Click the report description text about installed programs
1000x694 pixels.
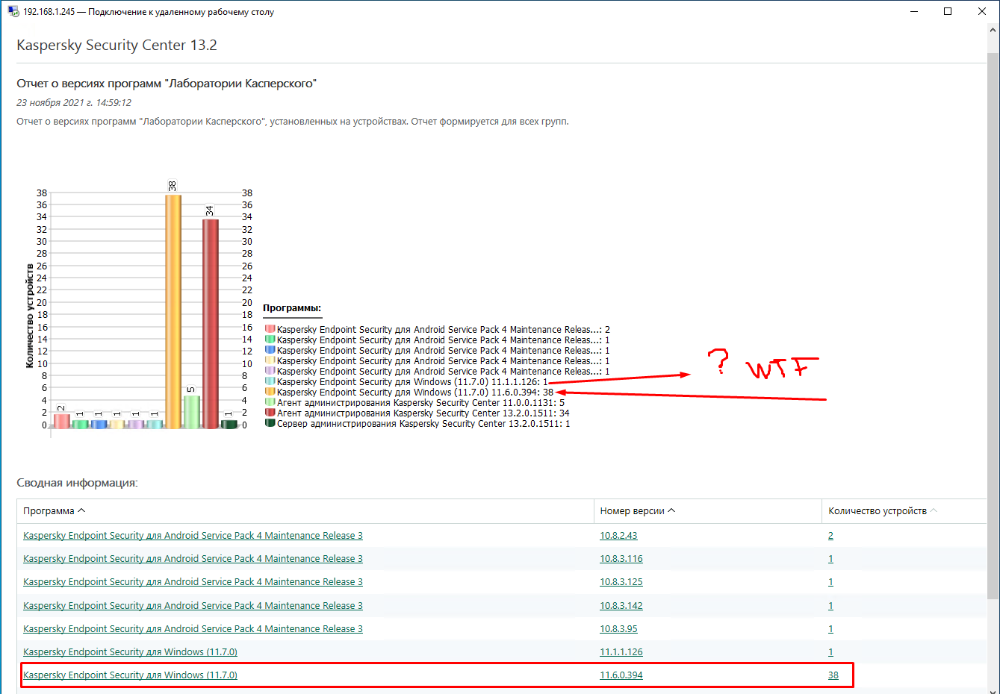point(293,122)
